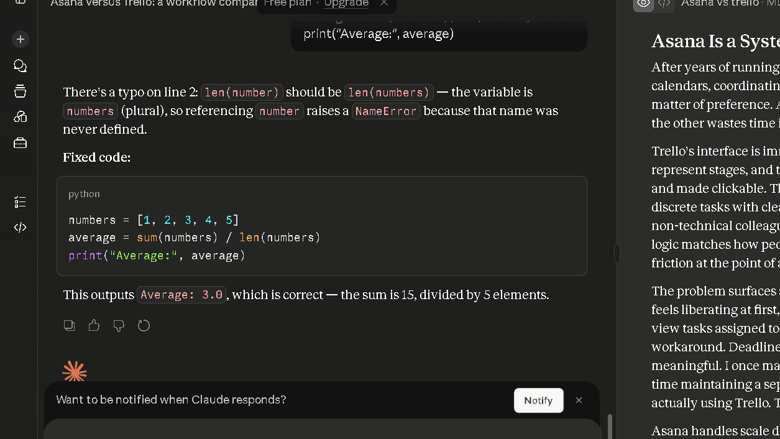Give the response a thumbs up
Image resolution: width=780 pixels, height=439 pixels.
94,325
